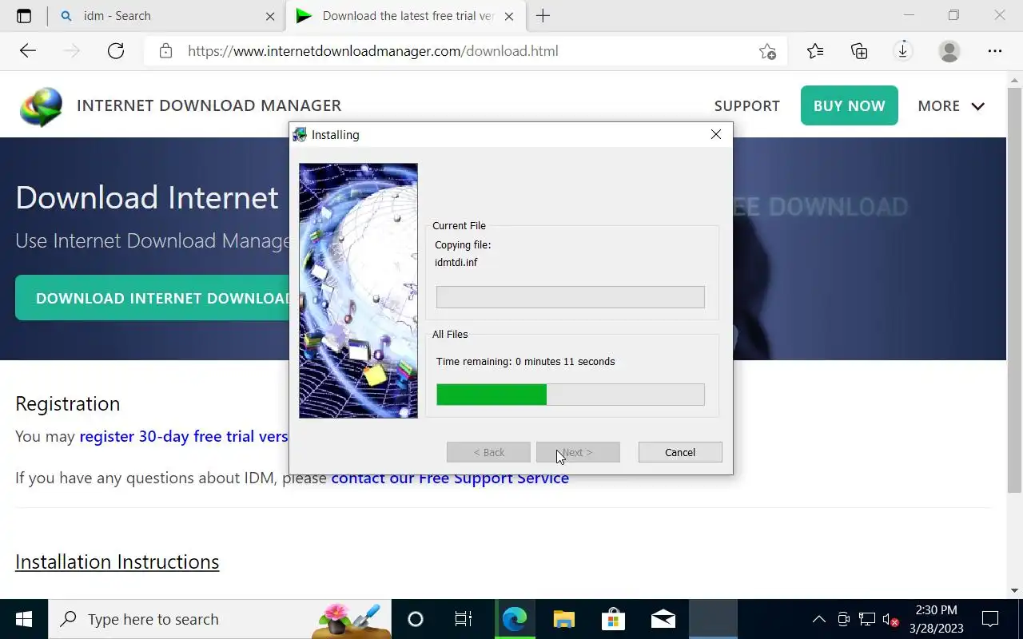The image size is (1023, 639).
Task: Open register 30-day free trial link
Action: pyautogui.click(x=184, y=437)
